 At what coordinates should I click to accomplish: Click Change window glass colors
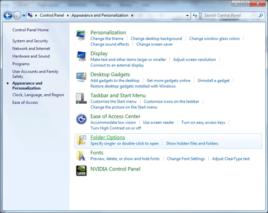coord(214,38)
